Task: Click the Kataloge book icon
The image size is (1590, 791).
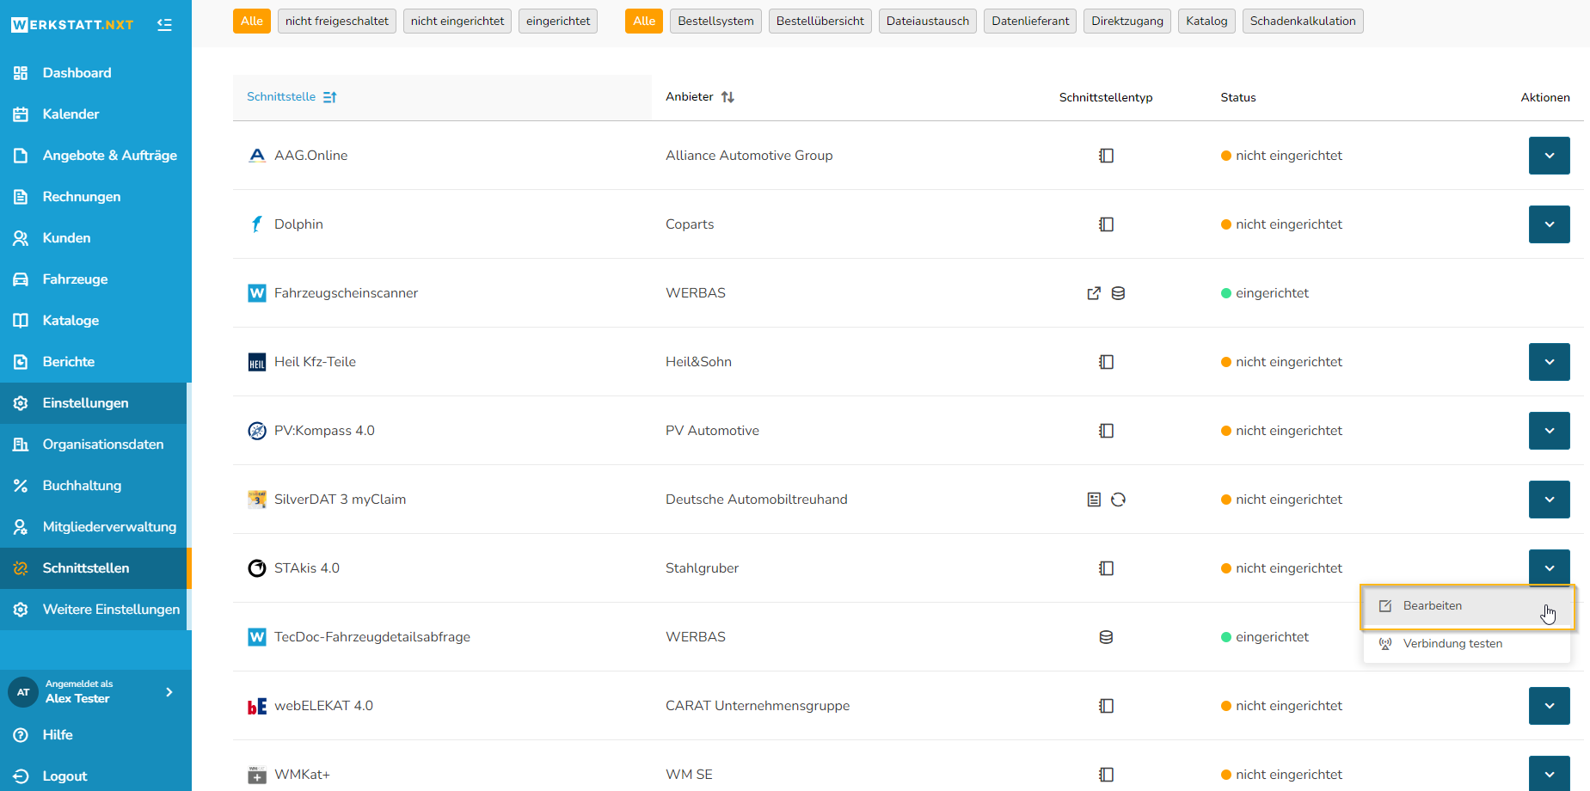Action: click(21, 321)
